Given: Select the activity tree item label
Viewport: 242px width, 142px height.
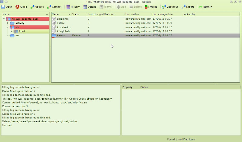Looking at the screenshot, I should [20, 23].
